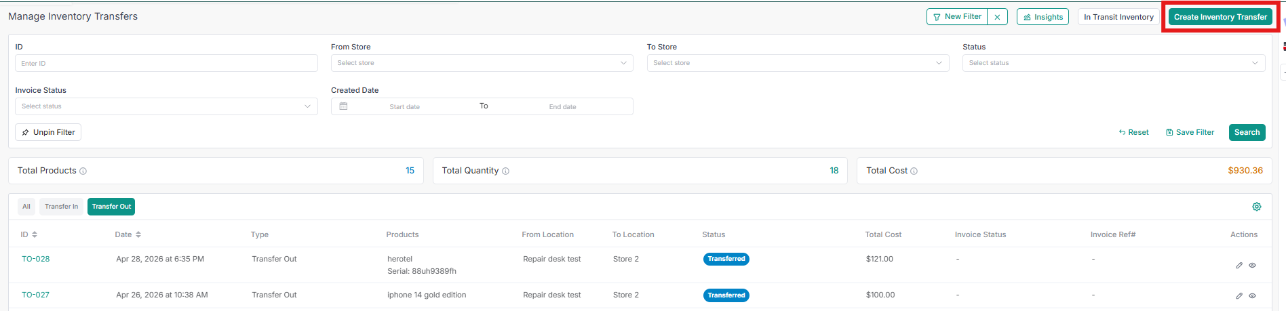Click the Products column header

[x=402, y=234]
